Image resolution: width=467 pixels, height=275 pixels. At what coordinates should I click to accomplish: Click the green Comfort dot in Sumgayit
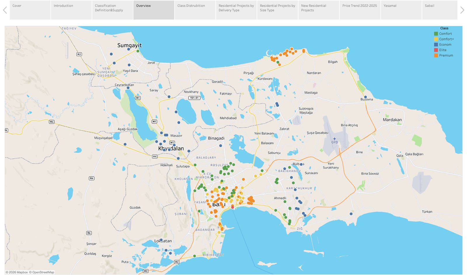click(138, 51)
